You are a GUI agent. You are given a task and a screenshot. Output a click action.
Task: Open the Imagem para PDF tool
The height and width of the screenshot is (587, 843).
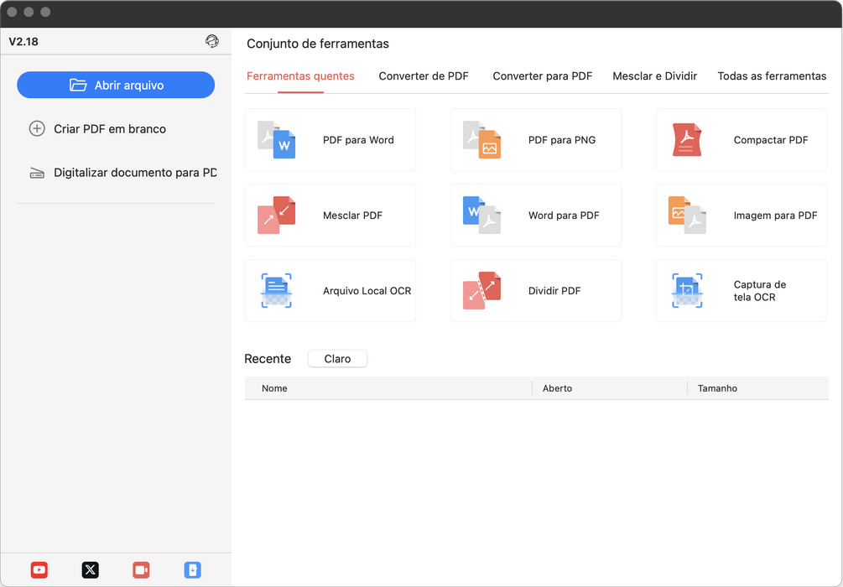click(x=741, y=215)
